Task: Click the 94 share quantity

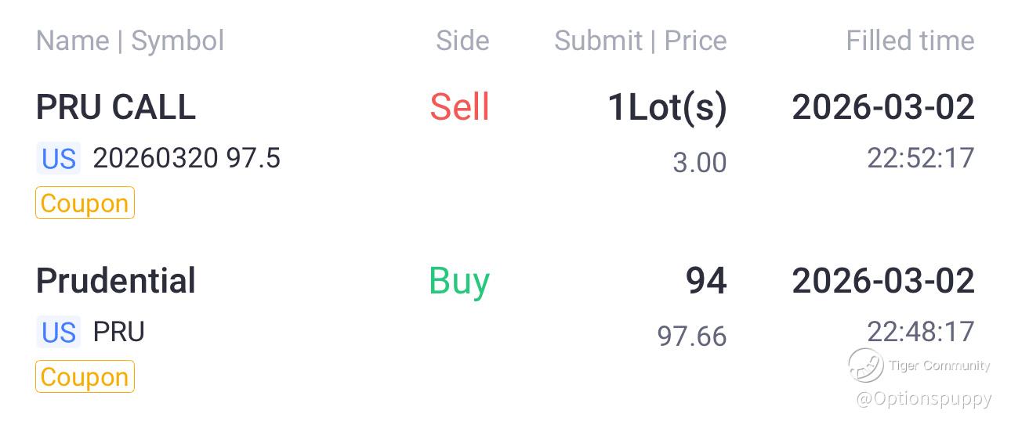Action: click(x=706, y=281)
